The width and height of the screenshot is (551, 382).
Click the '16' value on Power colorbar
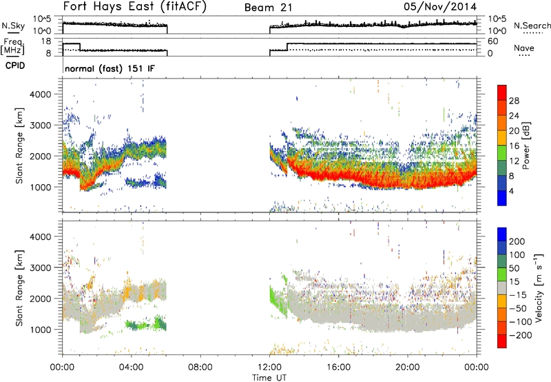point(514,146)
